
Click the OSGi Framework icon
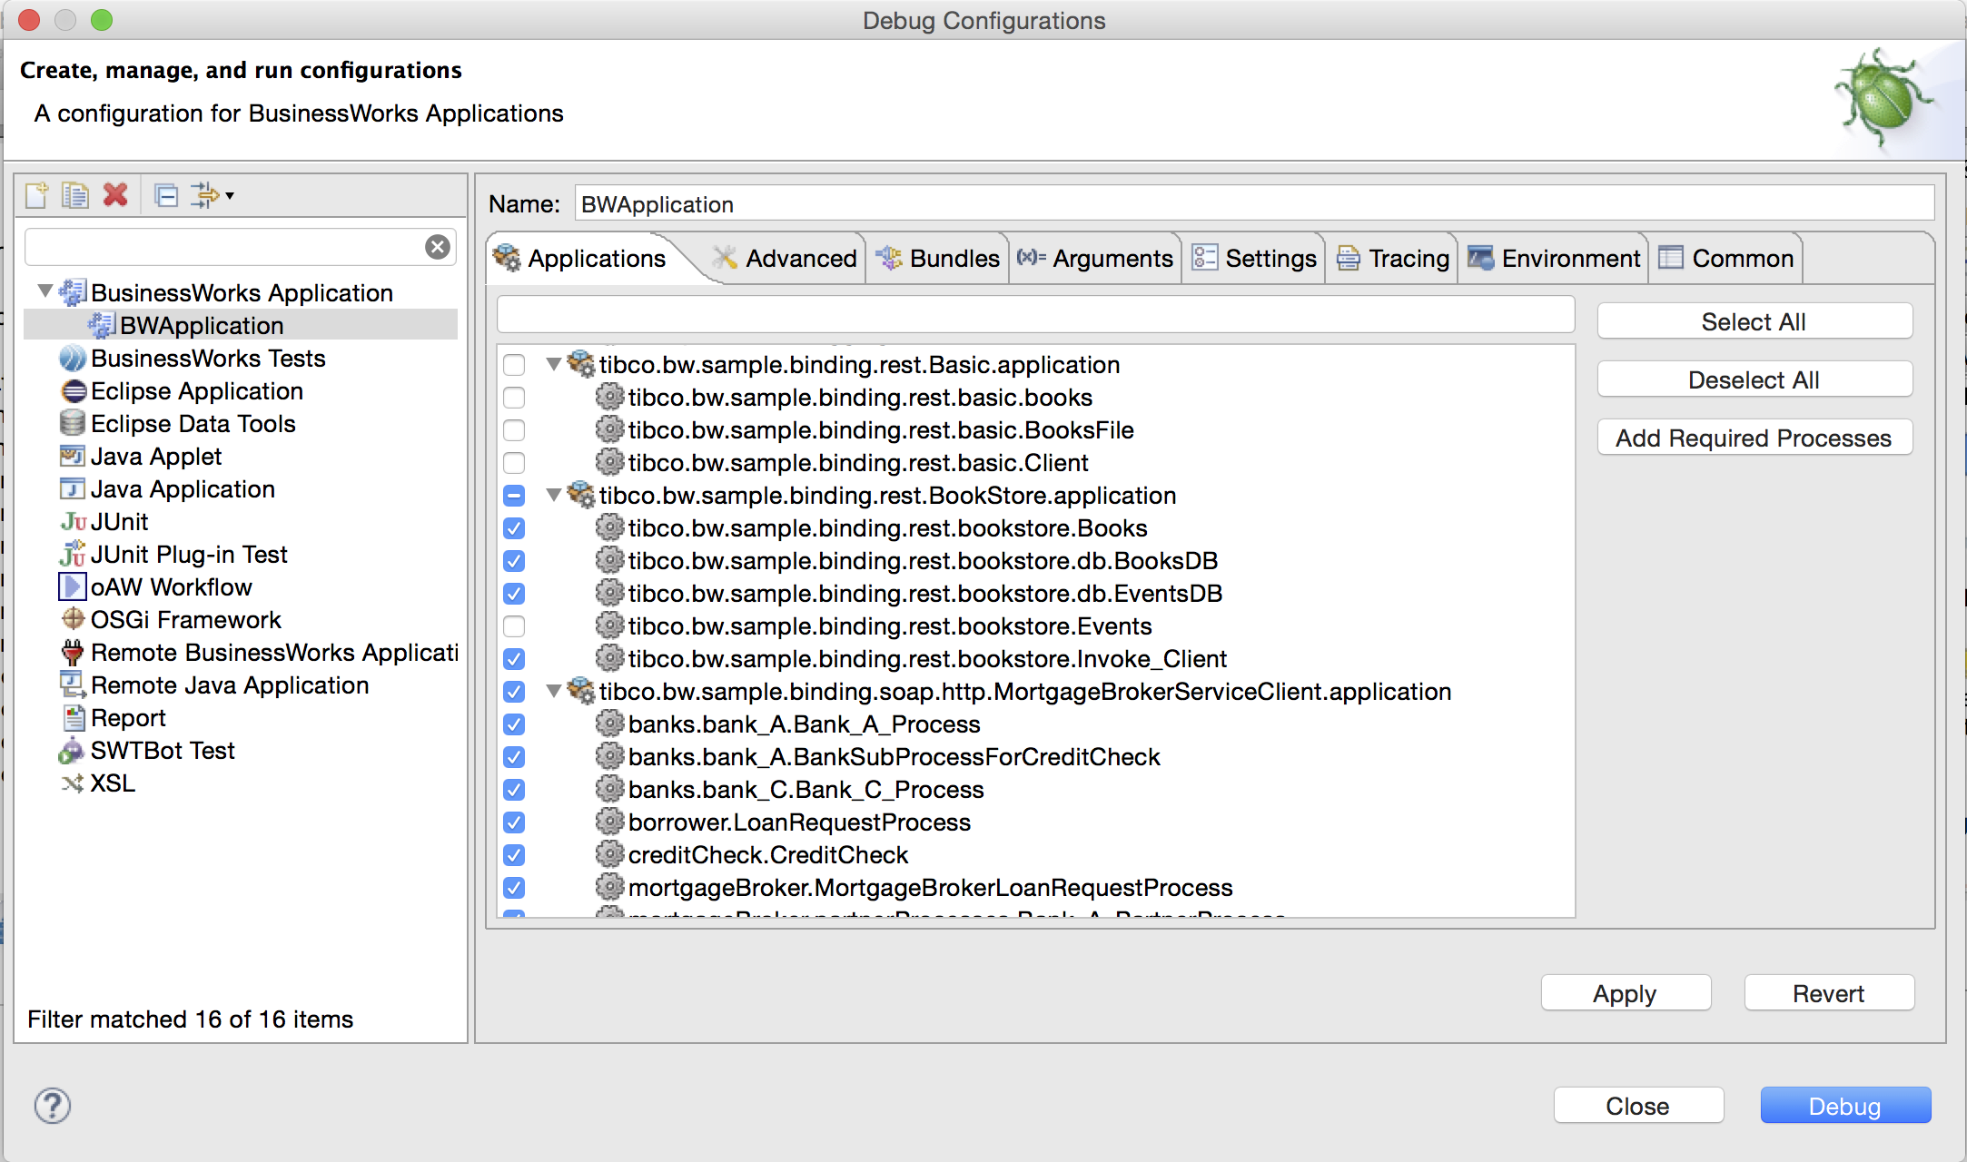(73, 620)
